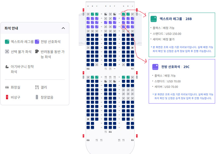Select preferred seat 30E in the center block

[110, 23]
